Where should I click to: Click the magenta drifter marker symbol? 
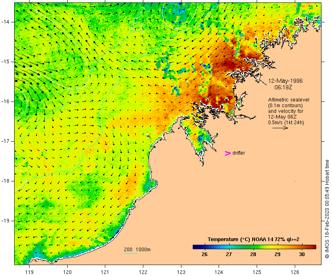pyautogui.click(x=228, y=153)
